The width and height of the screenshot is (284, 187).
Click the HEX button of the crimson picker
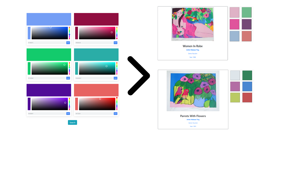click(116, 43)
